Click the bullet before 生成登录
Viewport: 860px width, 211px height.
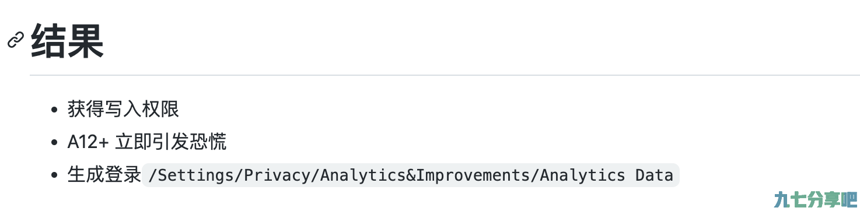(x=55, y=175)
